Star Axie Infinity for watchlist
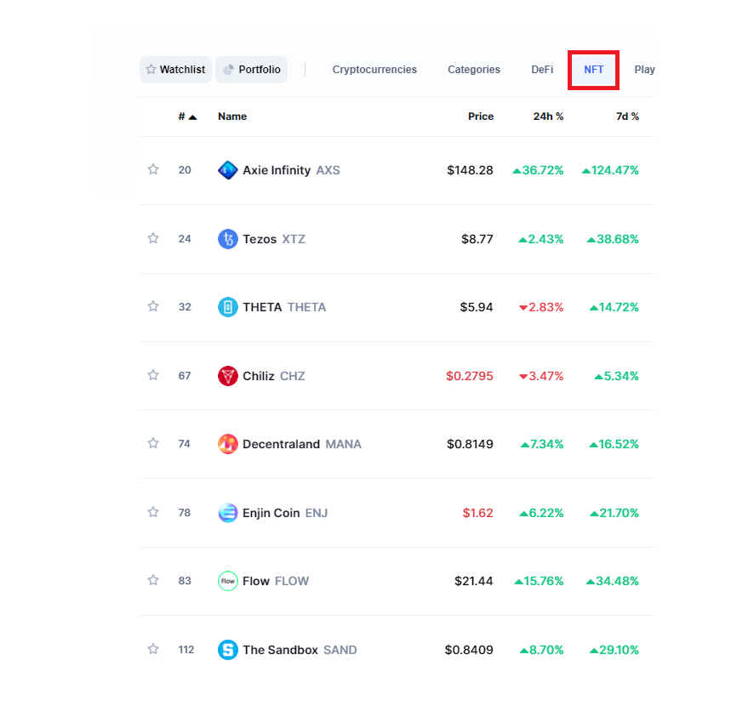The width and height of the screenshot is (754, 723). click(153, 169)
